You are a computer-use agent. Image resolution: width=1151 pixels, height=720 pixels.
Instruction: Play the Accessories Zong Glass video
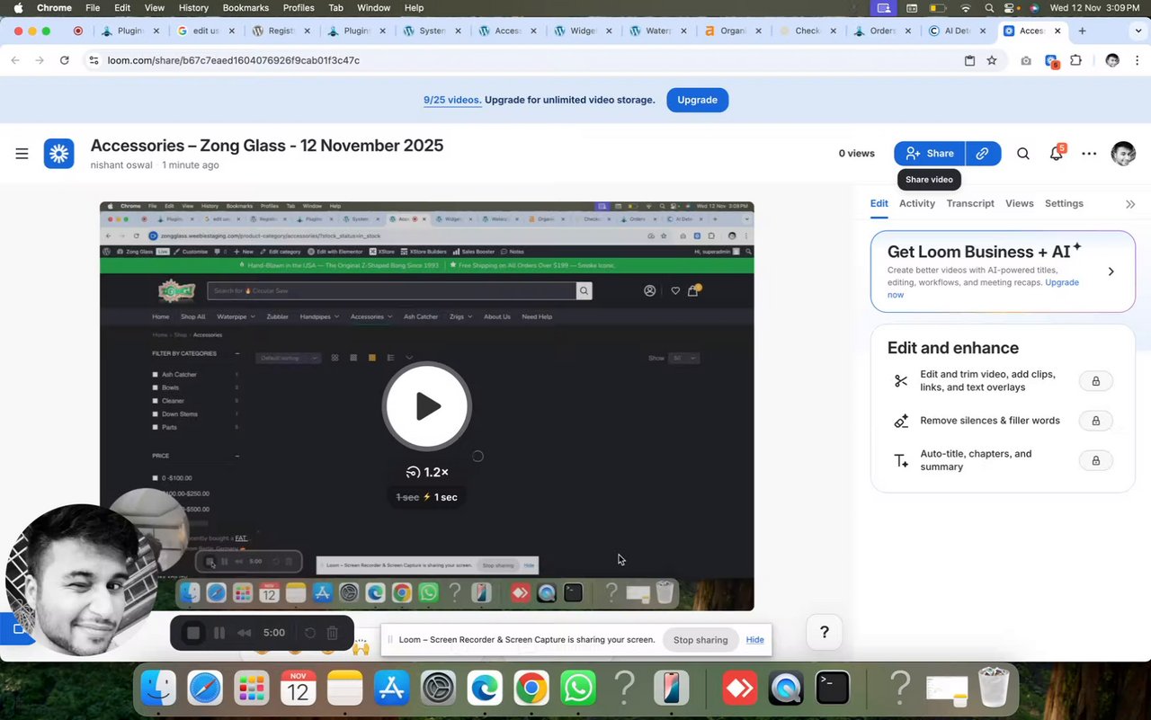pyautogui.click(x=427, y=406)
